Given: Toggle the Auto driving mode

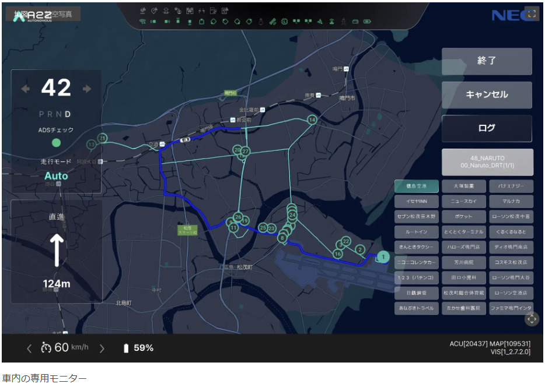Looking at the screenshot, I should (x=56, y=176).
